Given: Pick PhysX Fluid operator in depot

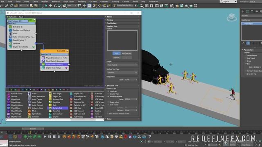Looking at the screenshot, I should (x=14, y=108).
